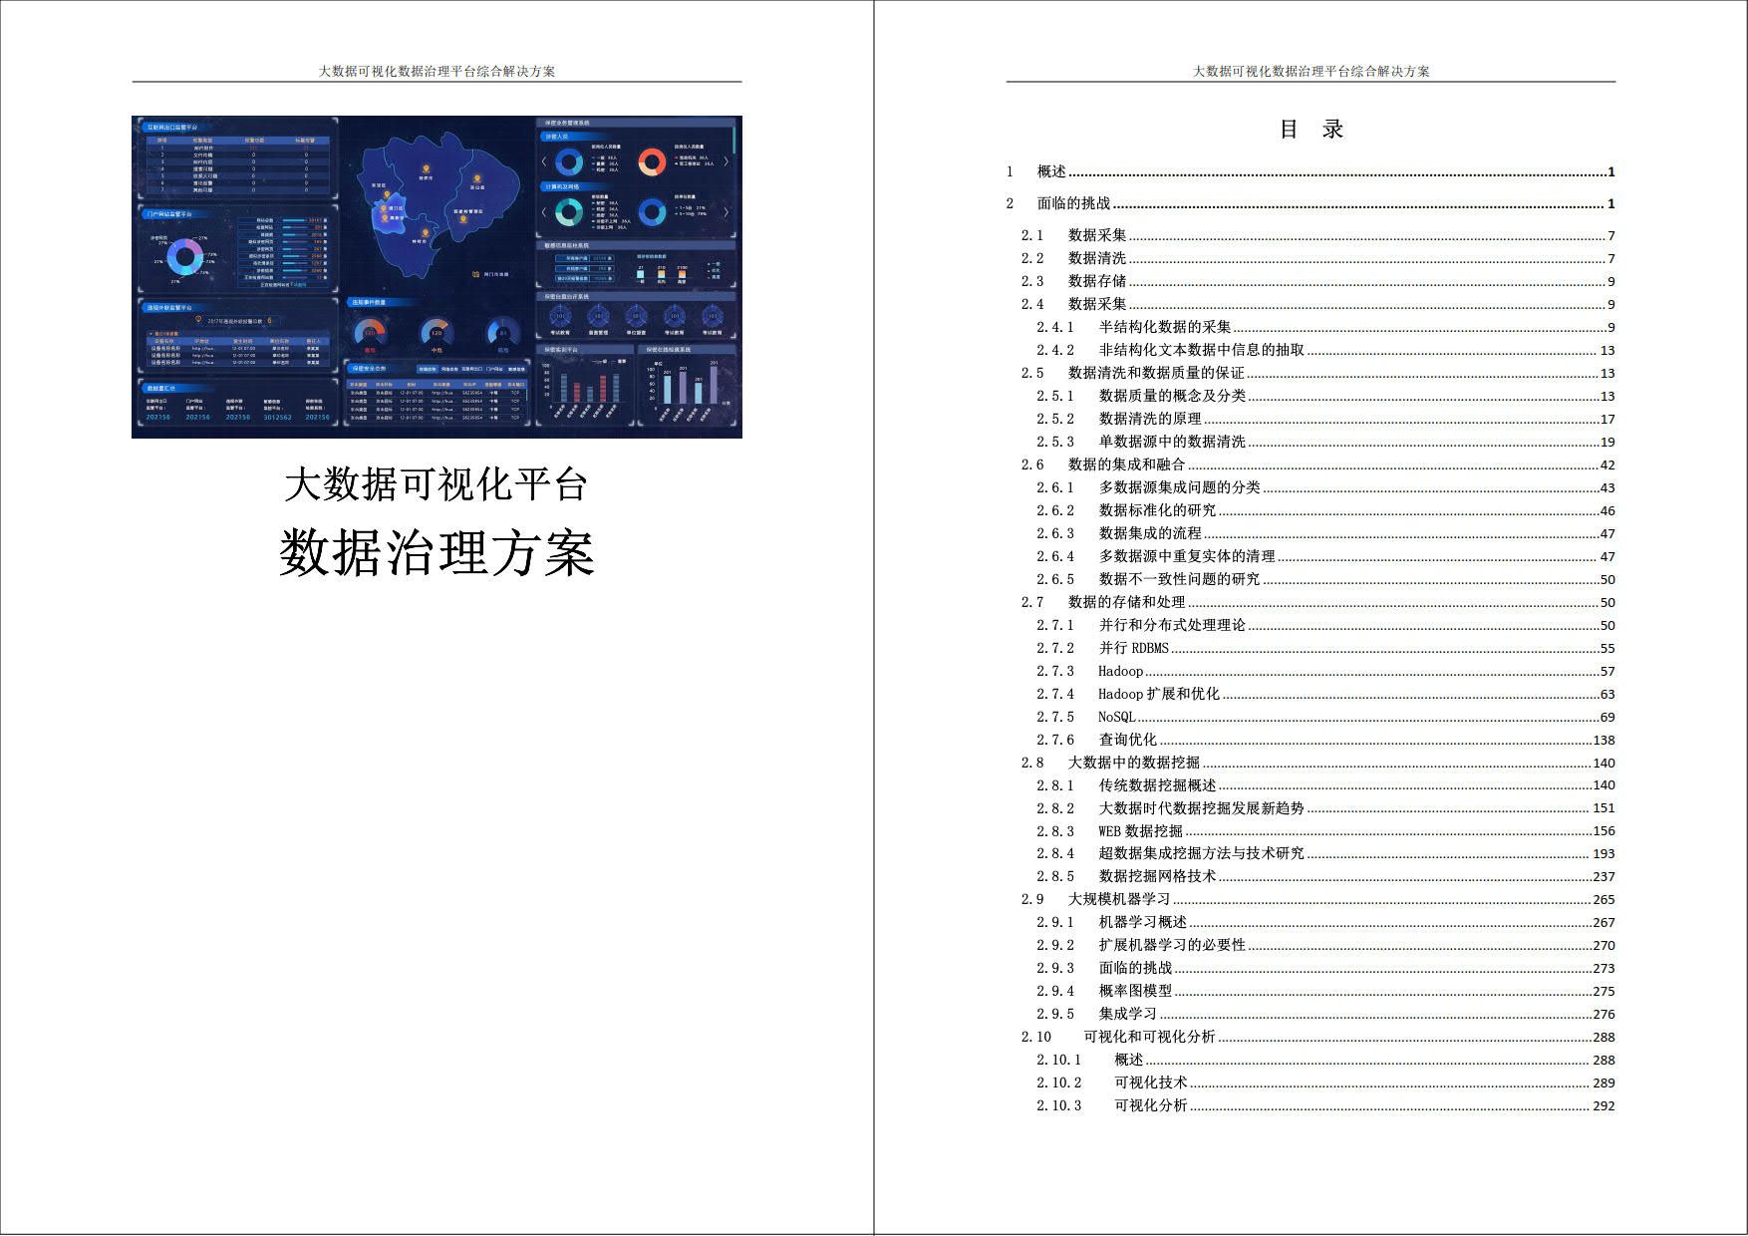Click the 目录 heading
The height and width of the screenshot is (1236, 1748).
pos(1311,129)
